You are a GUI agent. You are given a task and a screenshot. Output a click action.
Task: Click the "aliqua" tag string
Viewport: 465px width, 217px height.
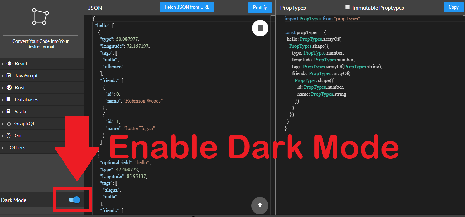(x=112, y=190)
